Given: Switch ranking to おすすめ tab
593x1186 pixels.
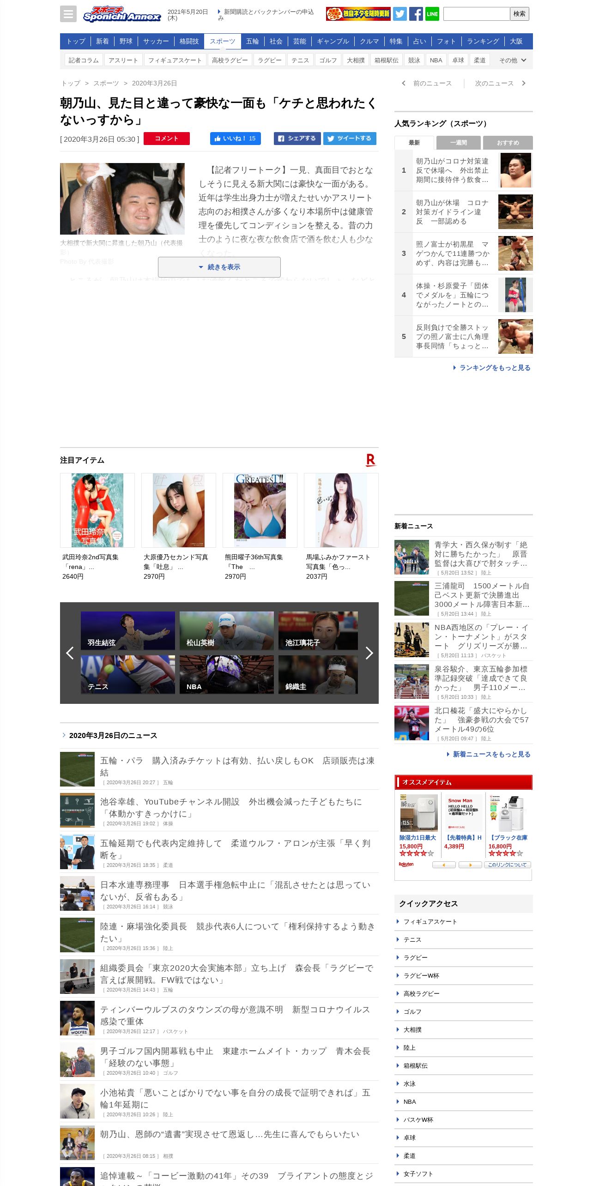Looking at the screenshot, I should [508, 143].
